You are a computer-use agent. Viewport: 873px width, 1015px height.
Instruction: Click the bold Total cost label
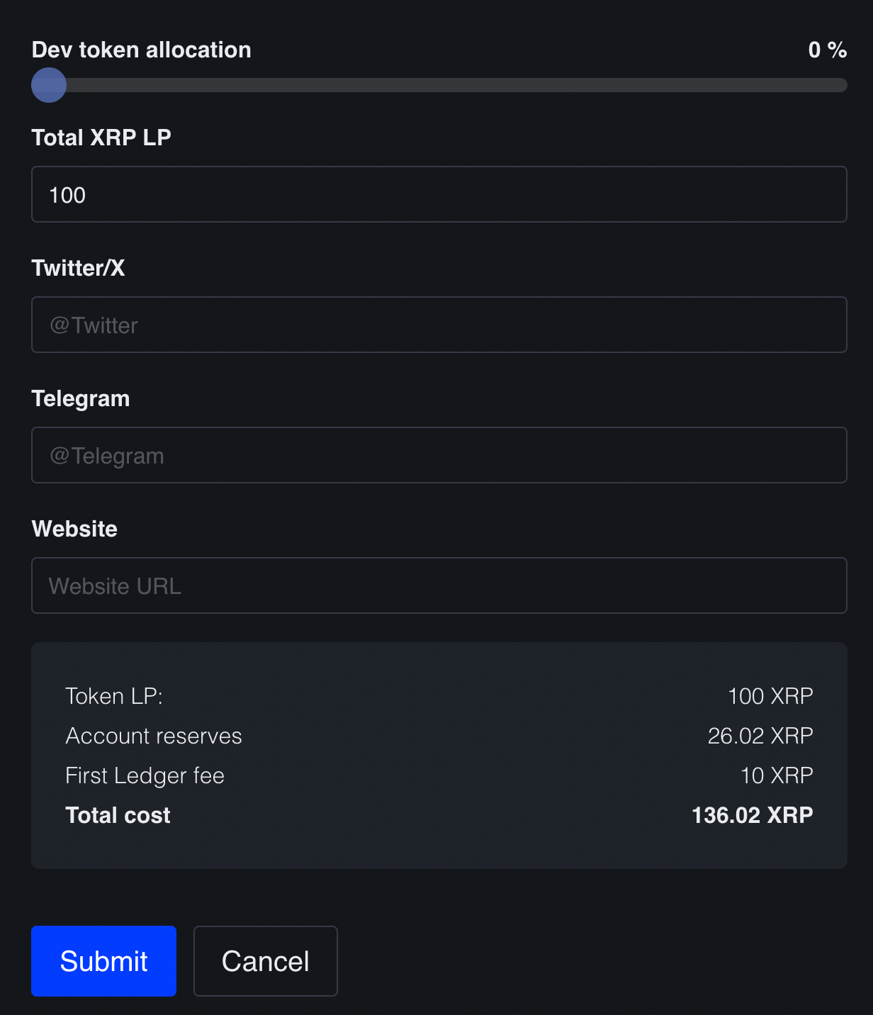[118, 815]
